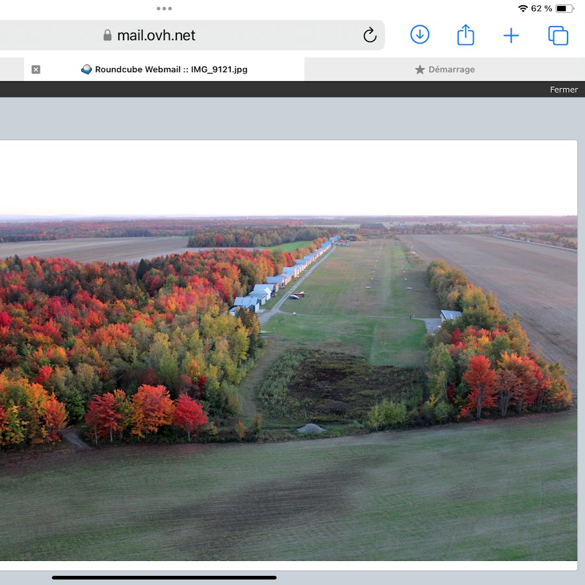Select the Roundcube Webmail IMG_9121.jpg tab

(x=164, y=70)
